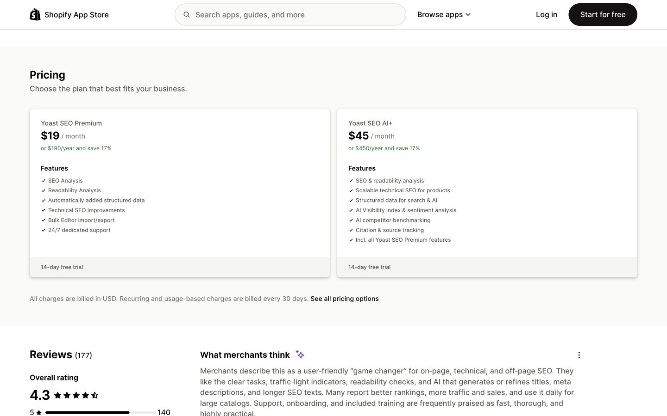The height and width of the screenshot is (416, 667).
Task: Click the Shopify App Store title
Action: pos(76,15)
